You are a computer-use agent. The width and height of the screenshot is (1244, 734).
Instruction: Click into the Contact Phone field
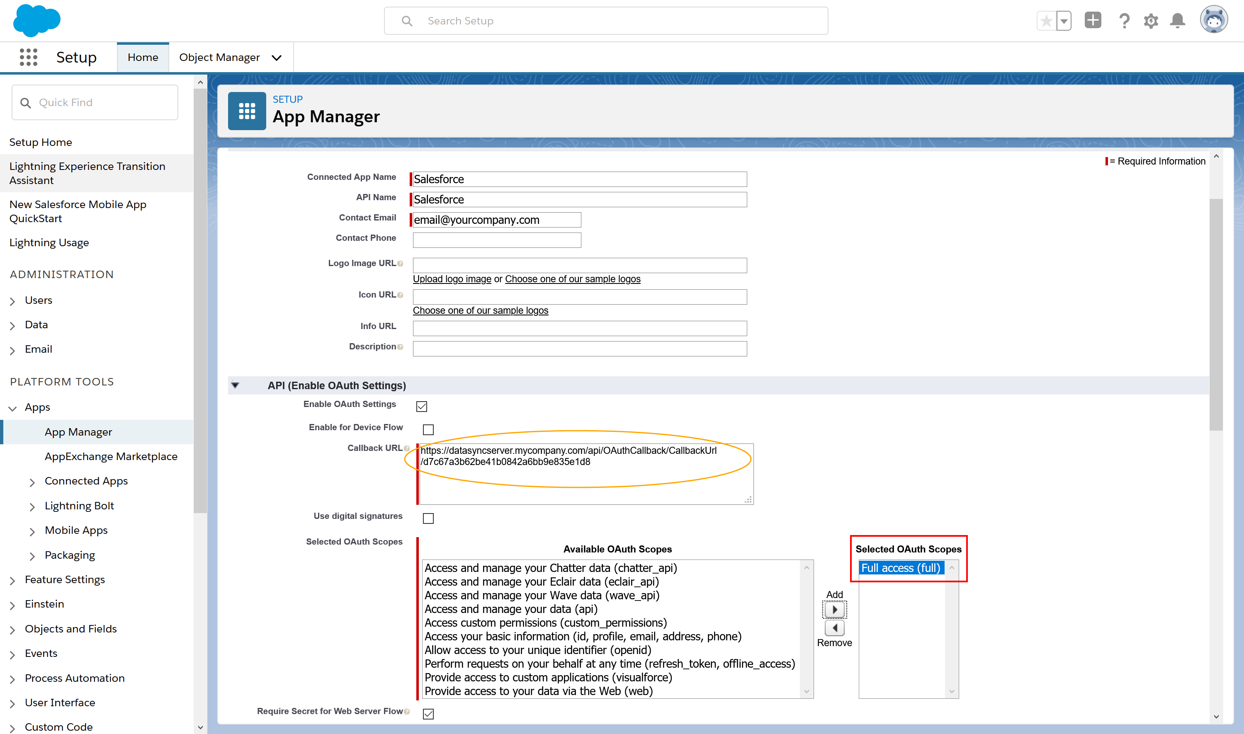click(496, 240)
